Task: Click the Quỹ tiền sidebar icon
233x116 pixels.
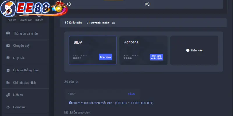Action: (8, 58)
